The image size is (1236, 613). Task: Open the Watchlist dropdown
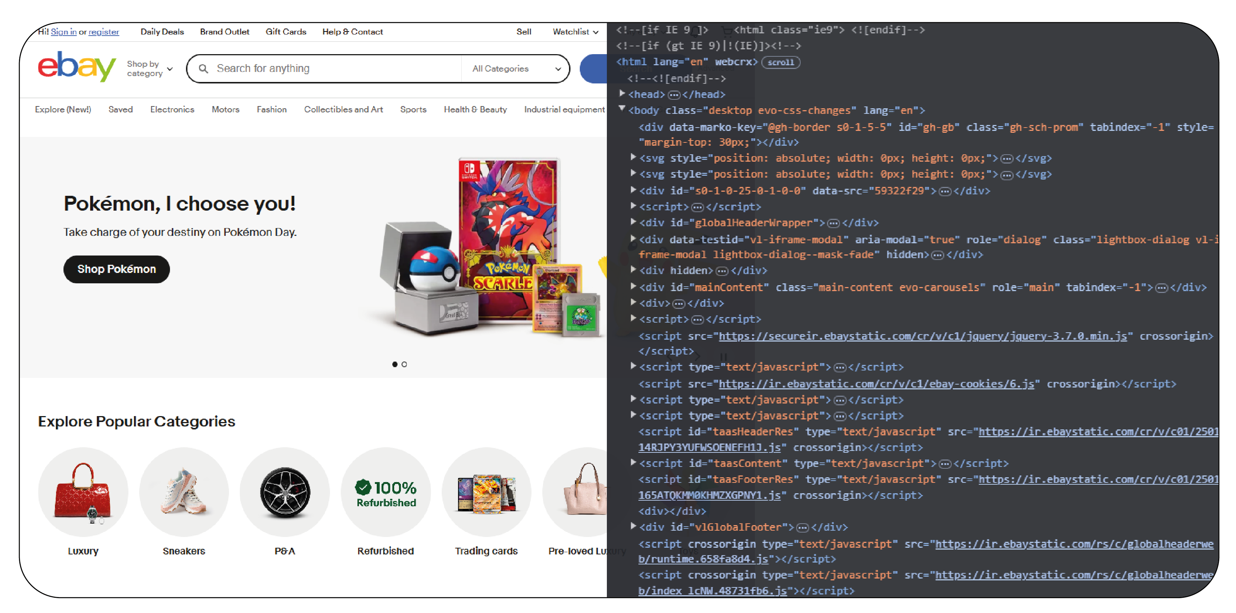tap(575, 32)
